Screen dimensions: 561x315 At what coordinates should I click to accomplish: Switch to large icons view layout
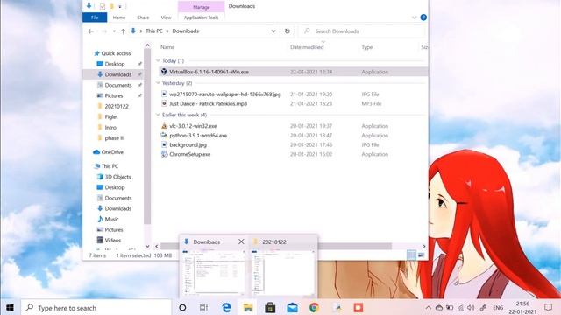coord(421,255)
